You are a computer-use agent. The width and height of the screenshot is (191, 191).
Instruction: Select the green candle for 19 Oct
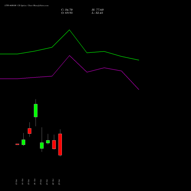point(42,146)
